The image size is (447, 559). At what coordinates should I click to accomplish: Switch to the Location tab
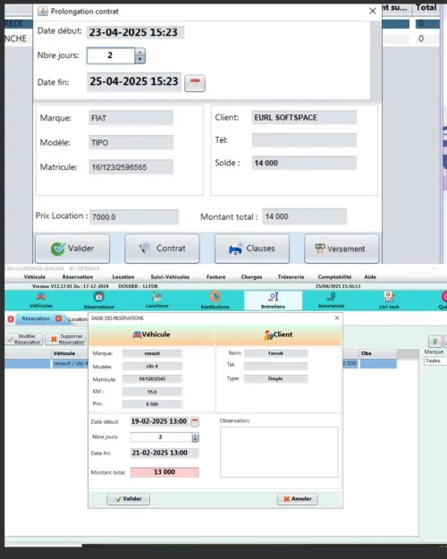78,319
